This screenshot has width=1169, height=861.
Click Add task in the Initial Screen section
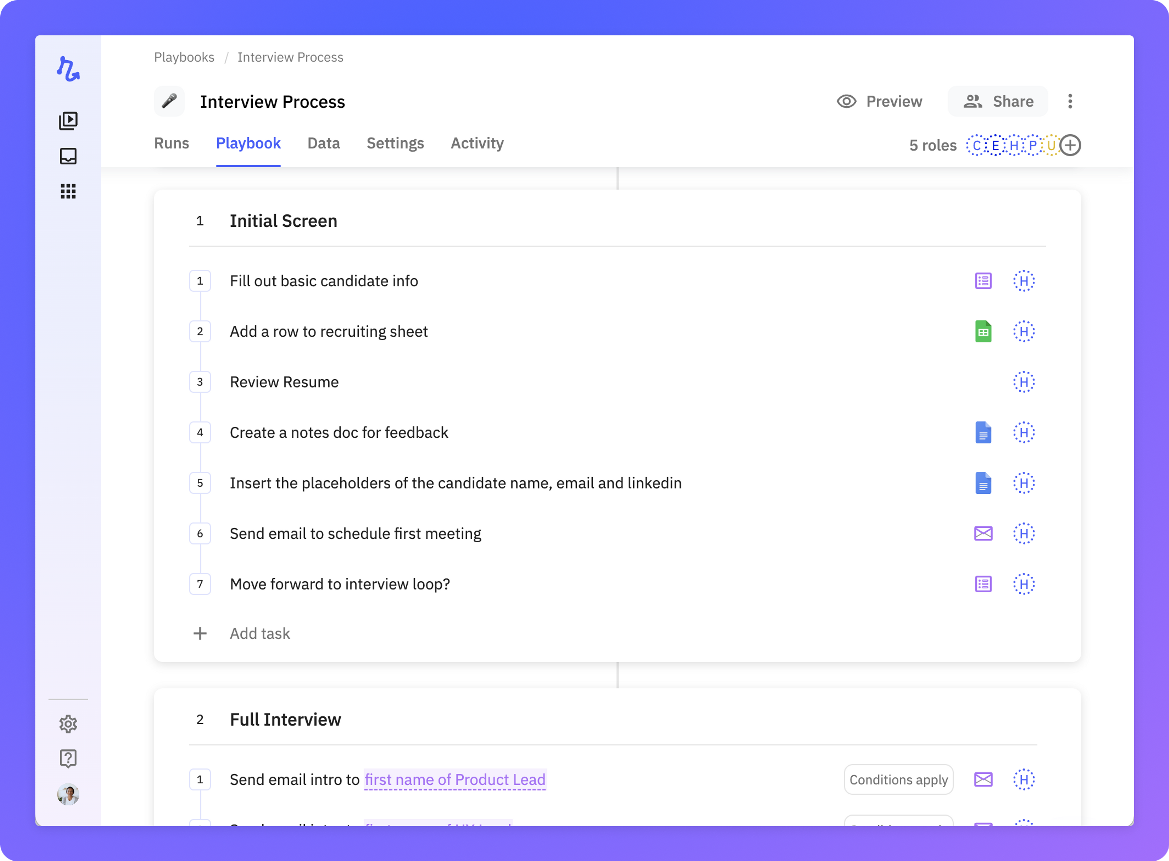pos(260,633)
